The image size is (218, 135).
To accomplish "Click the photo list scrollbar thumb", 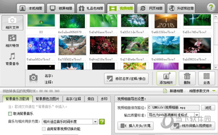I will click(x=215, y=33).
